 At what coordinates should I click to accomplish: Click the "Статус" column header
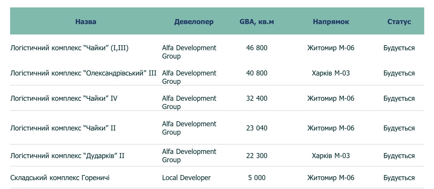(x=399, y=22)
